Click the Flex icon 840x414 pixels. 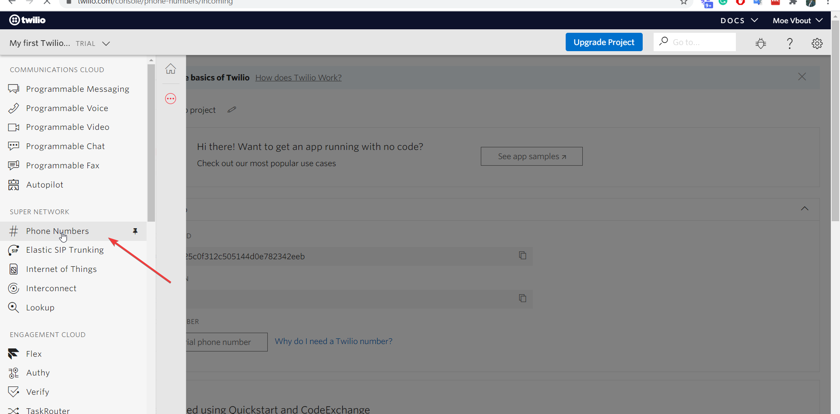[14, 354]
